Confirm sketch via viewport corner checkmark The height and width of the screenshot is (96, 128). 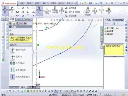94,26
